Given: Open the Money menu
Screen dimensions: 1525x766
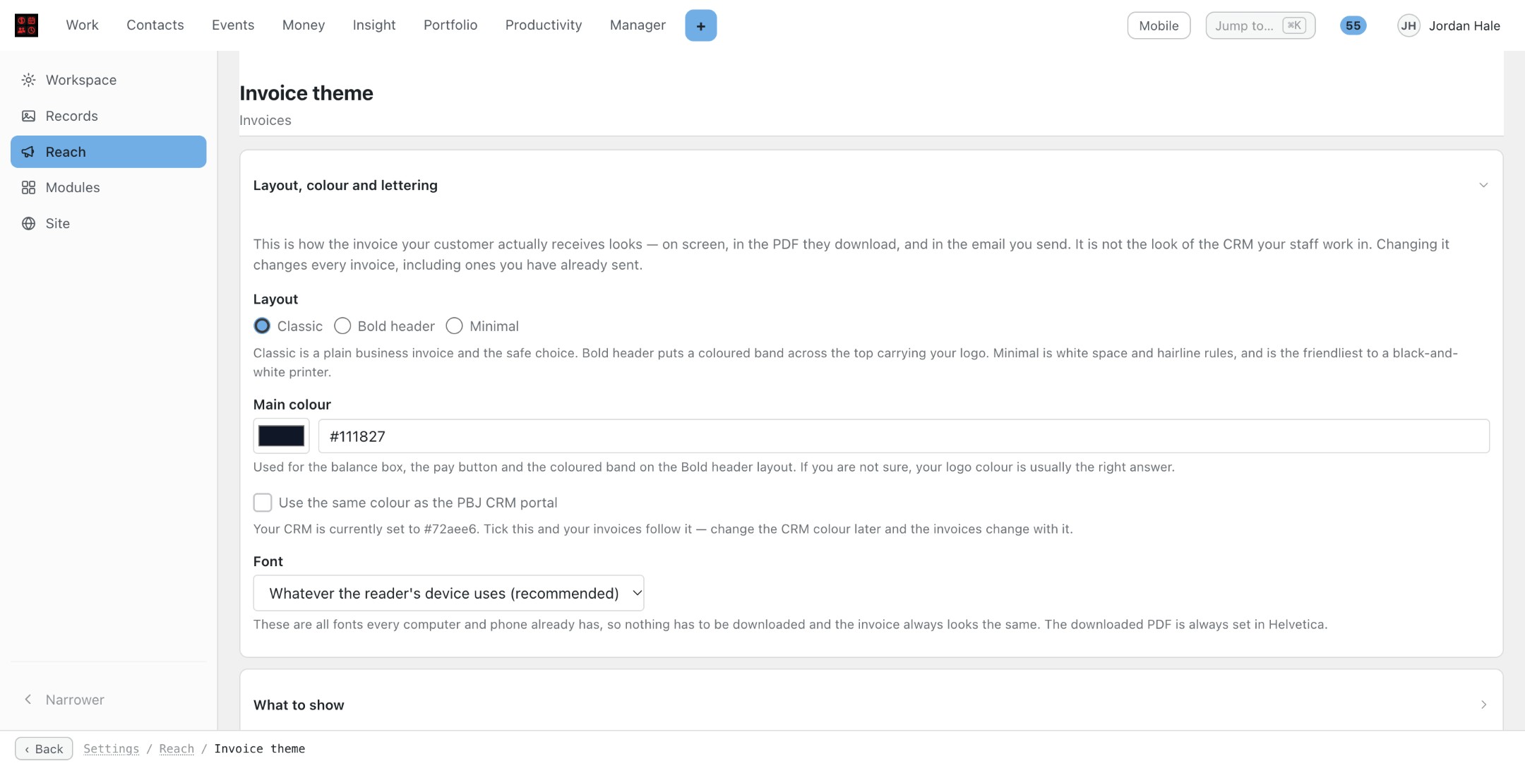Looking at the screenshot, I should pos(304,25).
